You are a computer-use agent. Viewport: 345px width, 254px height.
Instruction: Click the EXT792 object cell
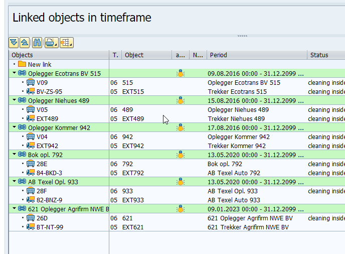click(x=133, y=173)
